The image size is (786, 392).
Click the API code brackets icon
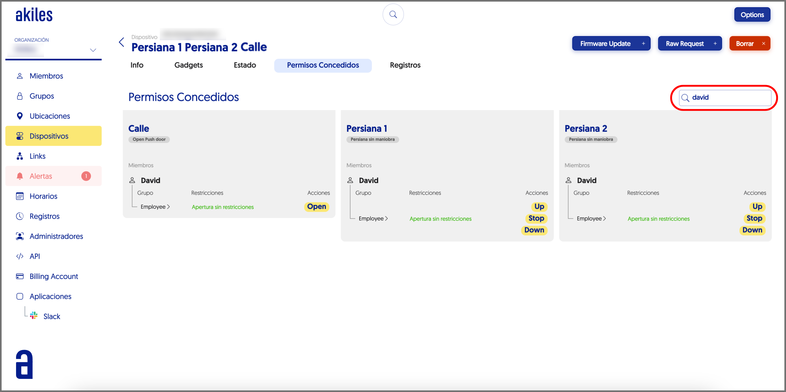click(20, 256)
